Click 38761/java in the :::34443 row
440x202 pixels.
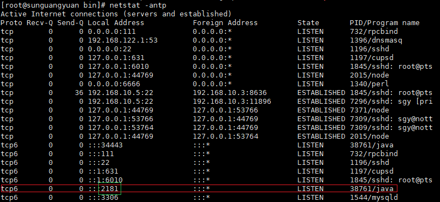372,145
